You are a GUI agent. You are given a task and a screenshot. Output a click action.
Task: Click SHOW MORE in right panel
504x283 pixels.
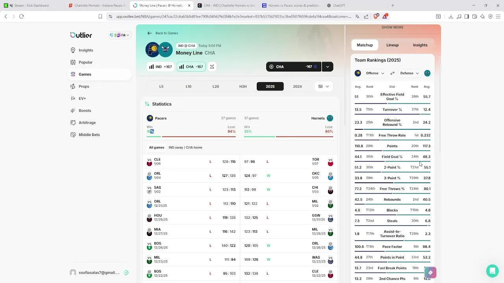(x=393, y=27)
